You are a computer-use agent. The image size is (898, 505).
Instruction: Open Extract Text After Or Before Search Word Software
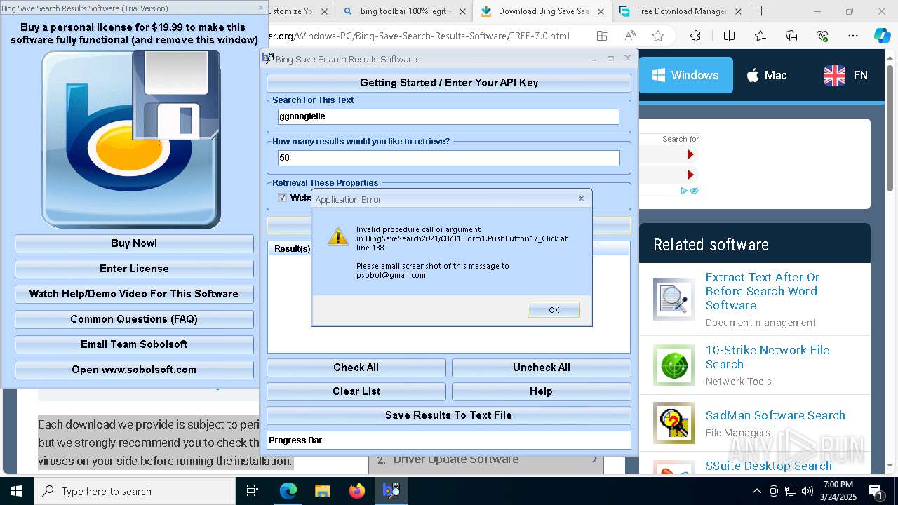coord(762,291)
